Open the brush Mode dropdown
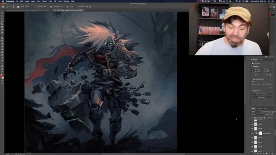 [x=30, y=7]
